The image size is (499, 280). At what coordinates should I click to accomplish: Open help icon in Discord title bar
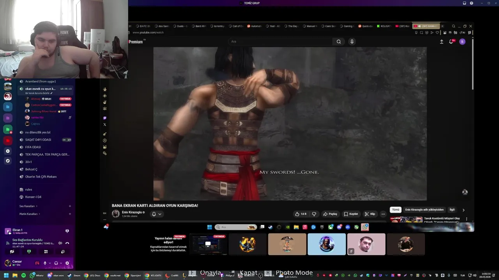click(472, 3)
